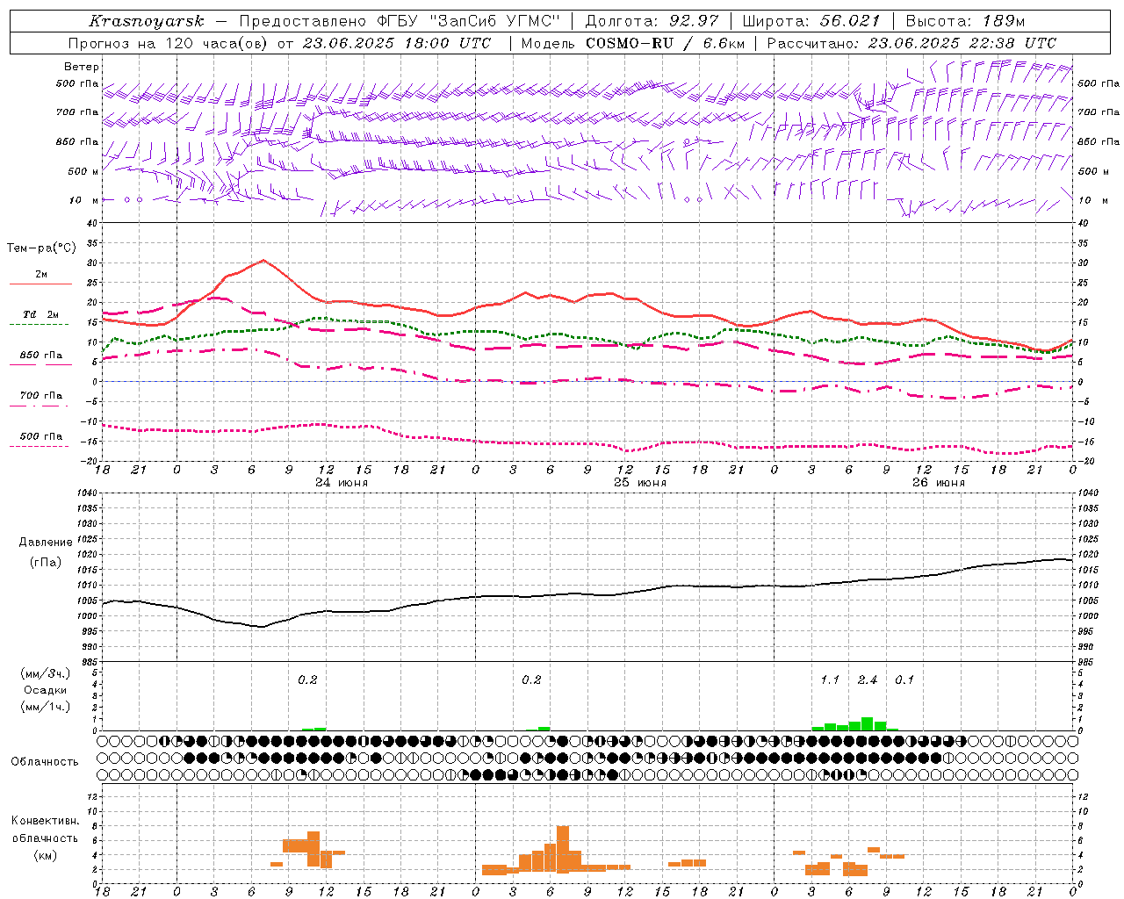Click the 'Ветер' wind panel label
Viewport: 1124px width, 899px height.
coord(81,67)
